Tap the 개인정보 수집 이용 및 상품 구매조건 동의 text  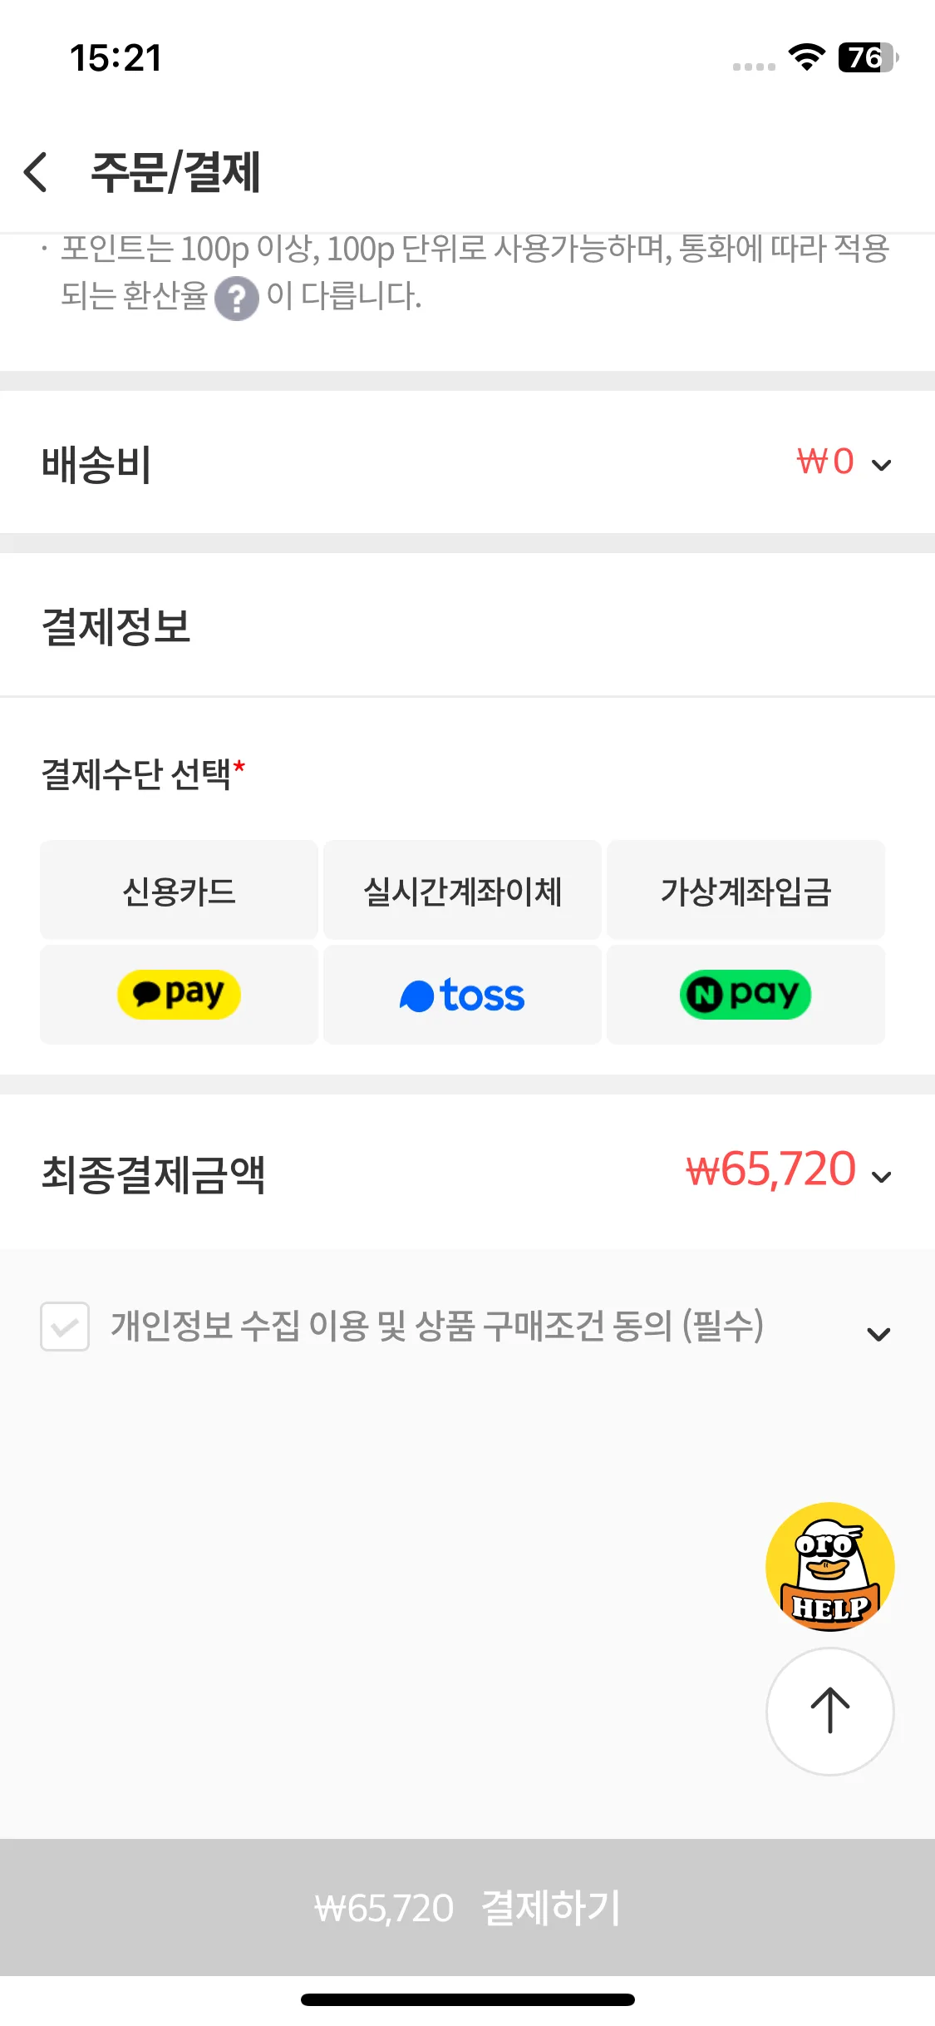coord(437,1326)
